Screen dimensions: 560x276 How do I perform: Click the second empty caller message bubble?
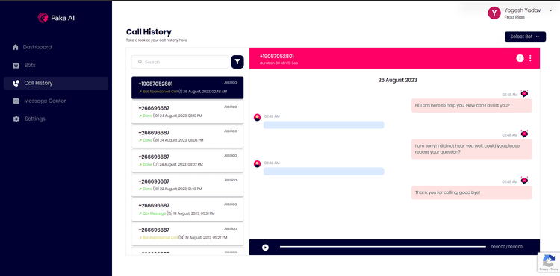pos(323,171)
